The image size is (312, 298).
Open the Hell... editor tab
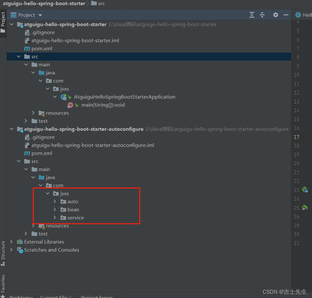click(x=303, y=15)
